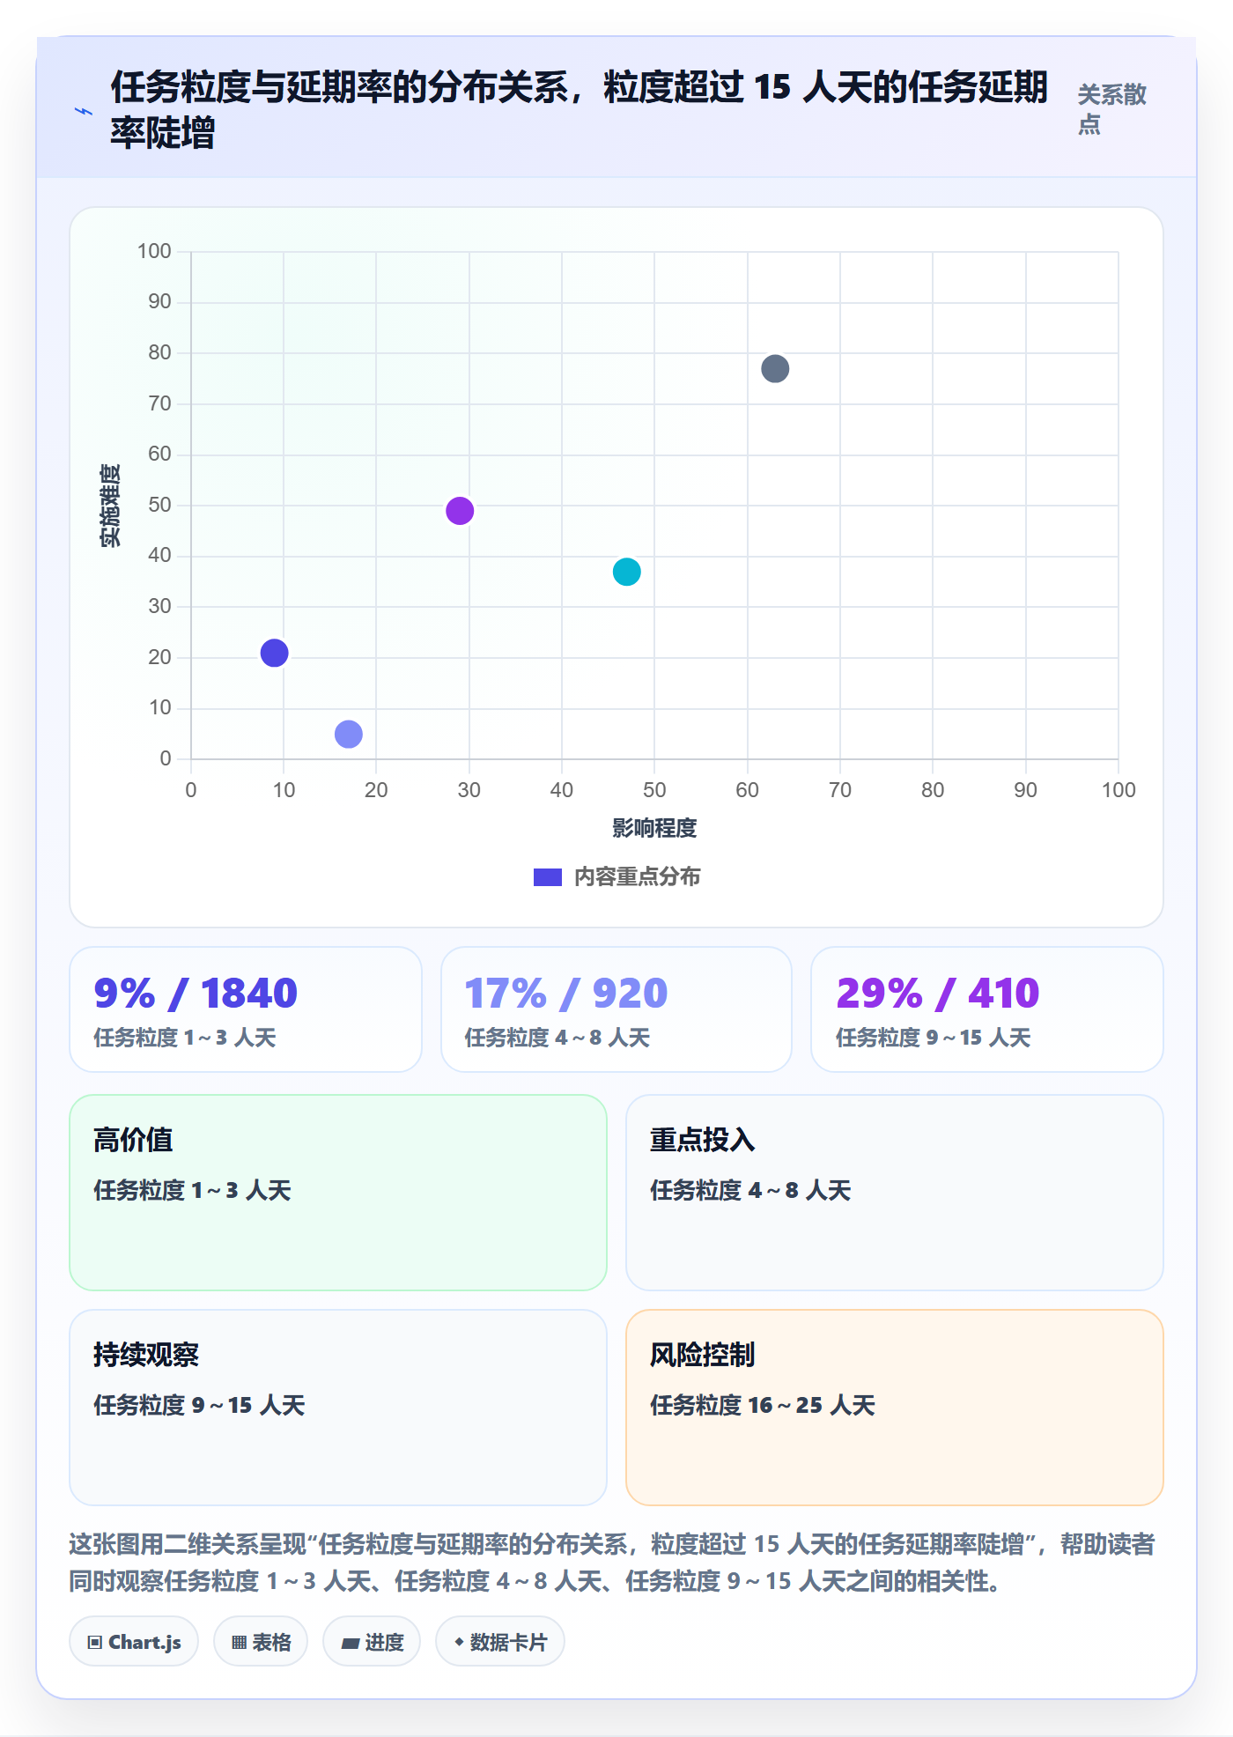Toggle the 内容重点分布 legend swatch
The width and height of the screenshot is (1233, 1737).
click(547, 877)
